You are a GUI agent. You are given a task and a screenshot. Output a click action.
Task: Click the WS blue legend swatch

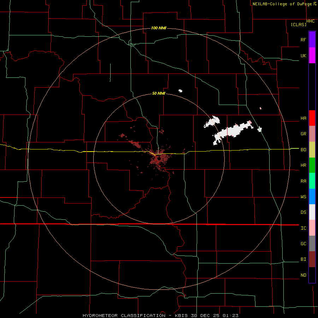point(312,196)
